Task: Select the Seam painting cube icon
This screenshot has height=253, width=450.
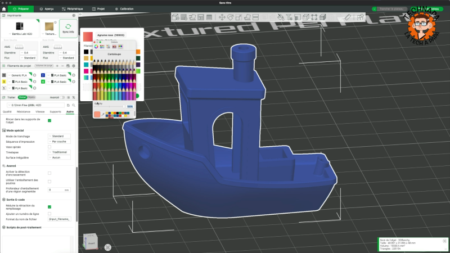Action: tap(306, 17)
